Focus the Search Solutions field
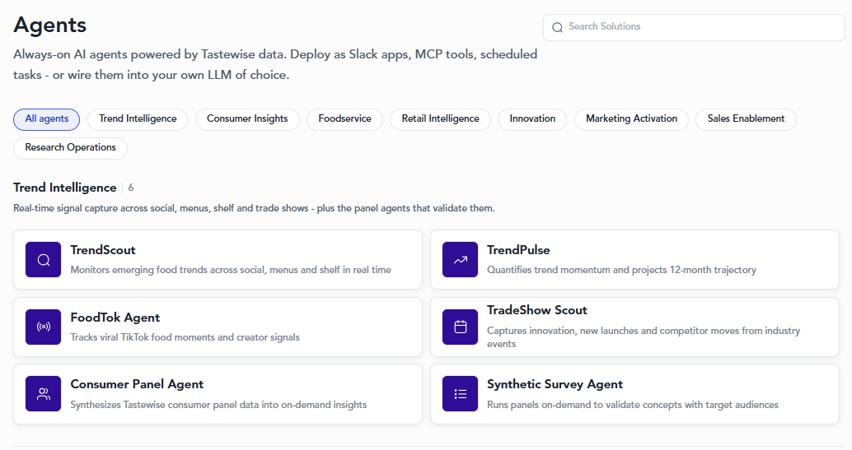852x450 pixels. [694, 27]
